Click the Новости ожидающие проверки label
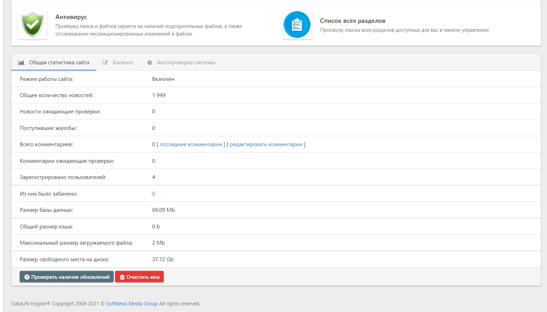Viewport: 547px width, 312px height. (x=60, y=112)
